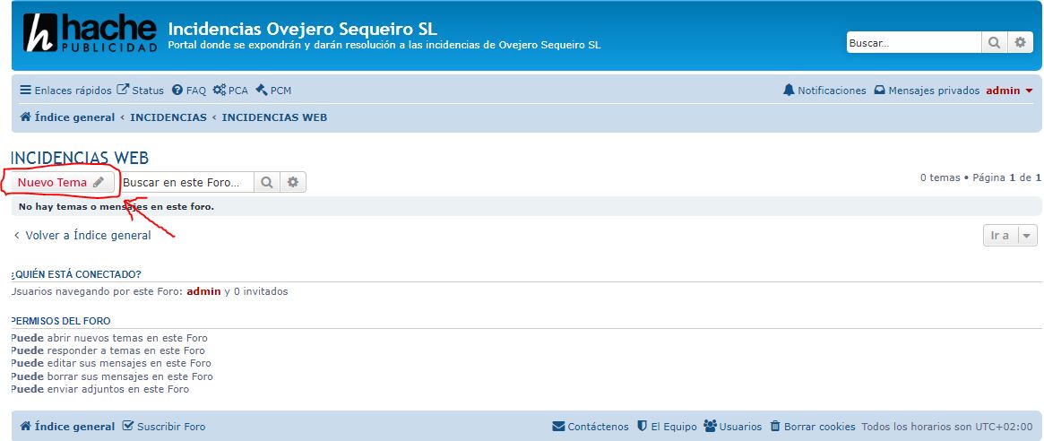The width and height of the screenshot is (1044, 441).
Task: Click Incidencias Ovejero Sequeiro SL title
Action: 303,29
